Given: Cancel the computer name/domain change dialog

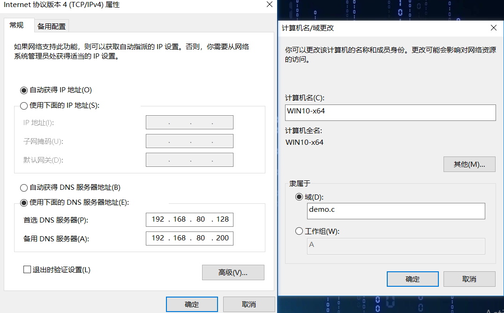Looking at the screenshot, I should point(469,279).
